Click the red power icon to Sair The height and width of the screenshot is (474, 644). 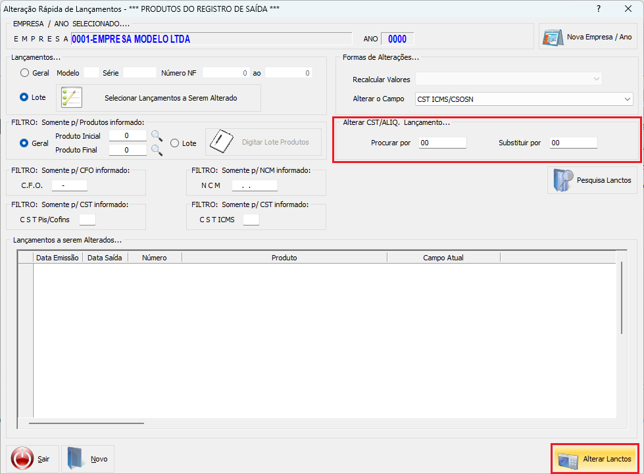[22, 458]
